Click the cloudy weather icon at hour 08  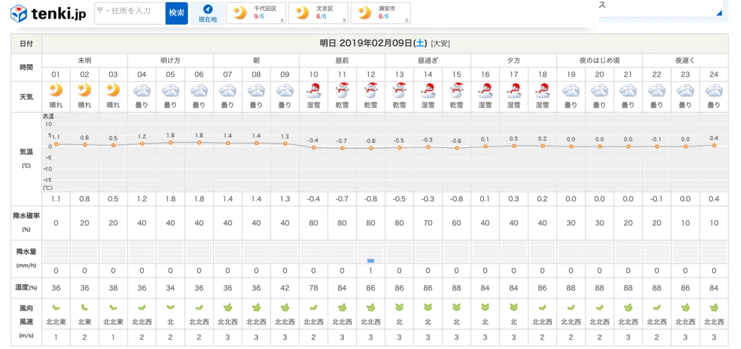256,91
